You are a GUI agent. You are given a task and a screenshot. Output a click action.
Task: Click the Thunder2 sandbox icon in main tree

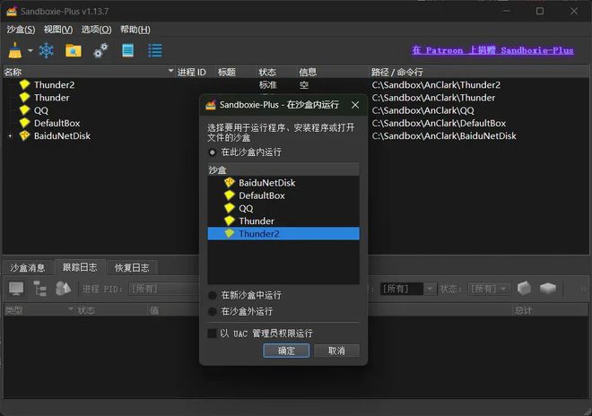pos(24,85)
